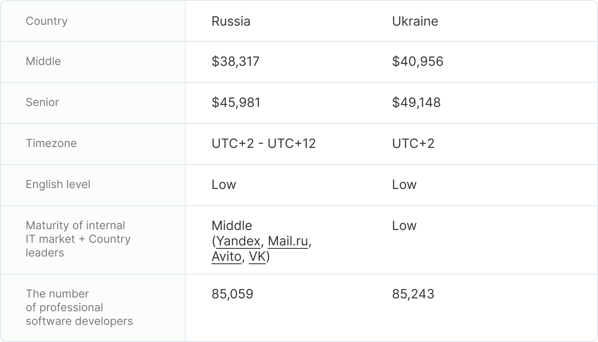Click the Senior row label
Image resolution: width=598 pixels, height=342 pixels.
42,102
